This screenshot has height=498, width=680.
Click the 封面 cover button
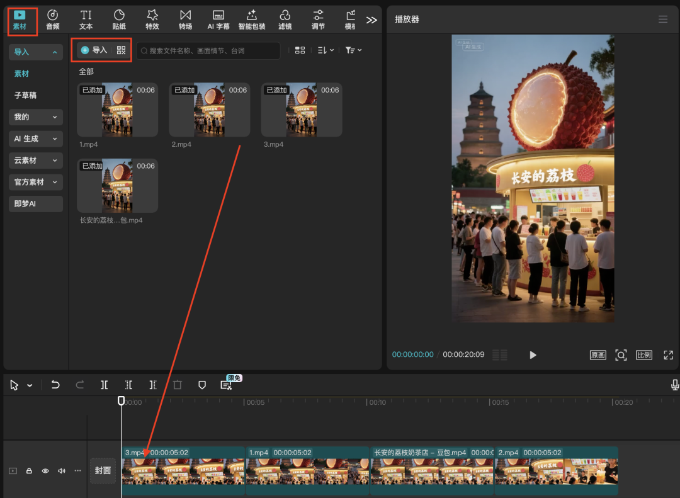point(103,470)
